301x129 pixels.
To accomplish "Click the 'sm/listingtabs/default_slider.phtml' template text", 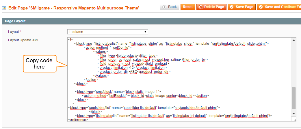I will click(x=239, y=44).
